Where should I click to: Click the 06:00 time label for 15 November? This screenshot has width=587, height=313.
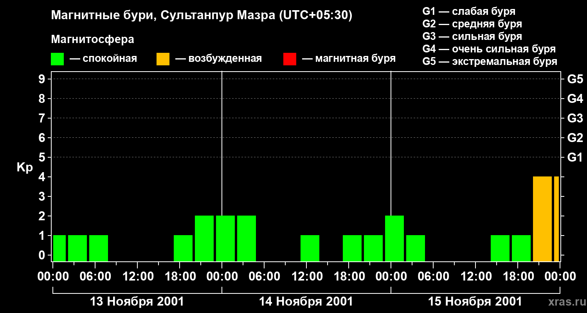tap(433, 277)
